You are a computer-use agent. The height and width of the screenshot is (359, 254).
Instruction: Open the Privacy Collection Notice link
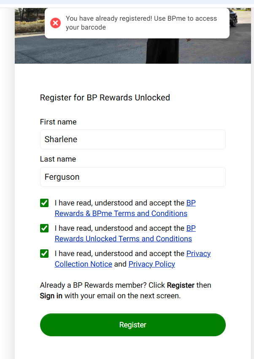[x=84, y=264]
